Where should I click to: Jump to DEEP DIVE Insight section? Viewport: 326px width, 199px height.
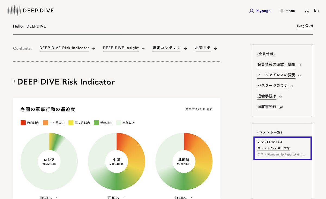point(121,48)
